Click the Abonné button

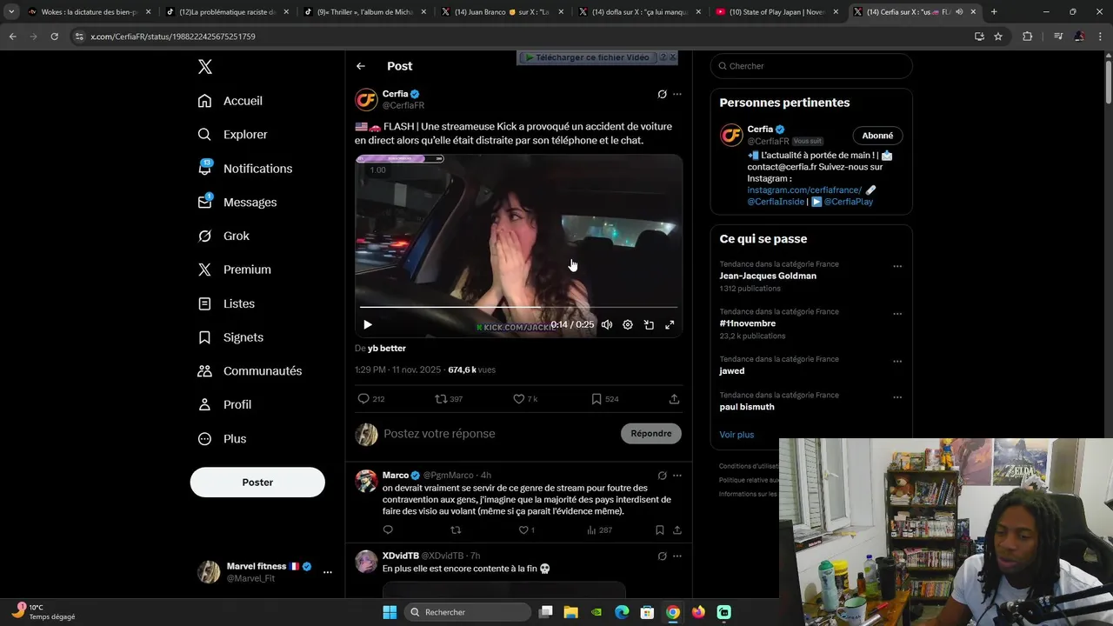coord(877,136)
